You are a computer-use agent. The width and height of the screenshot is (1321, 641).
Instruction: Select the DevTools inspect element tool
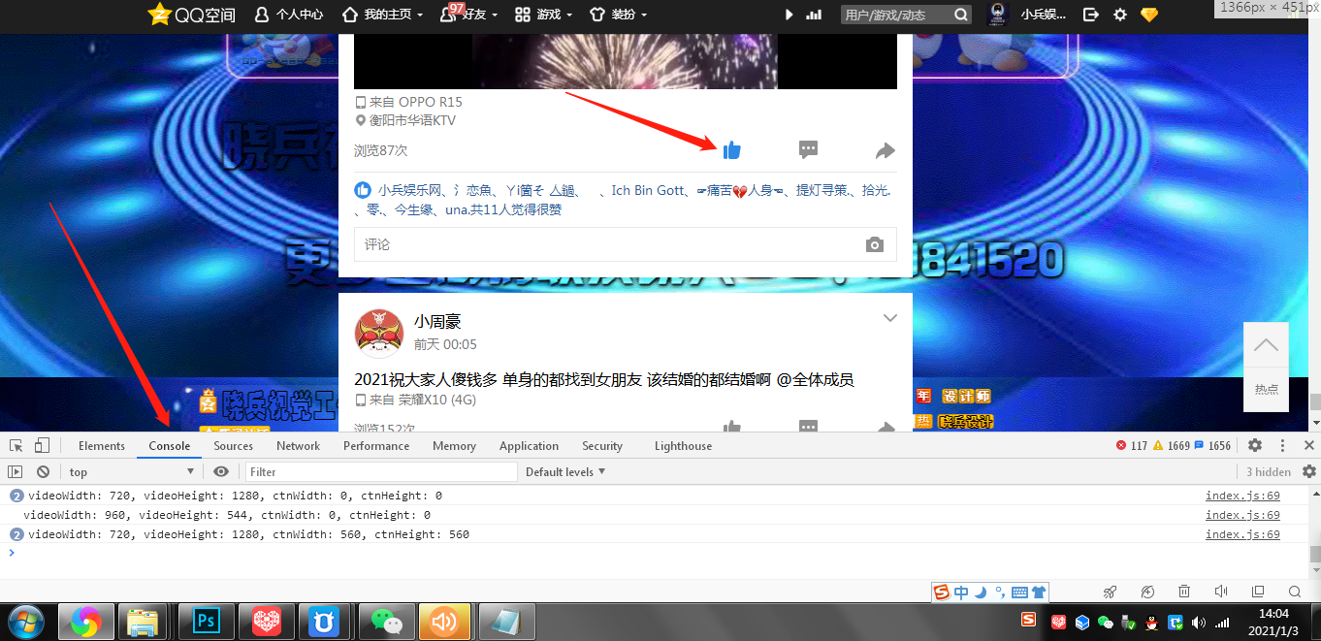click(16, 445)
